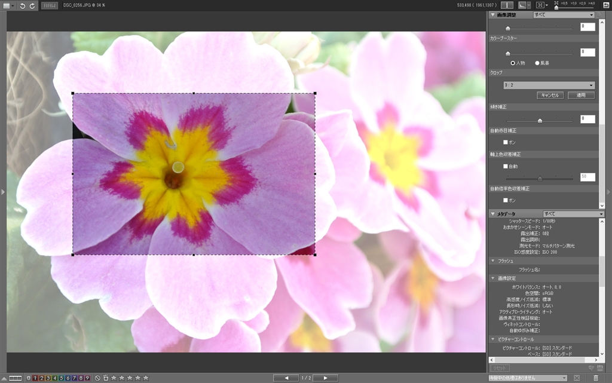Apply label 7 to image
The image size is (612, 383).
point(74,378)
